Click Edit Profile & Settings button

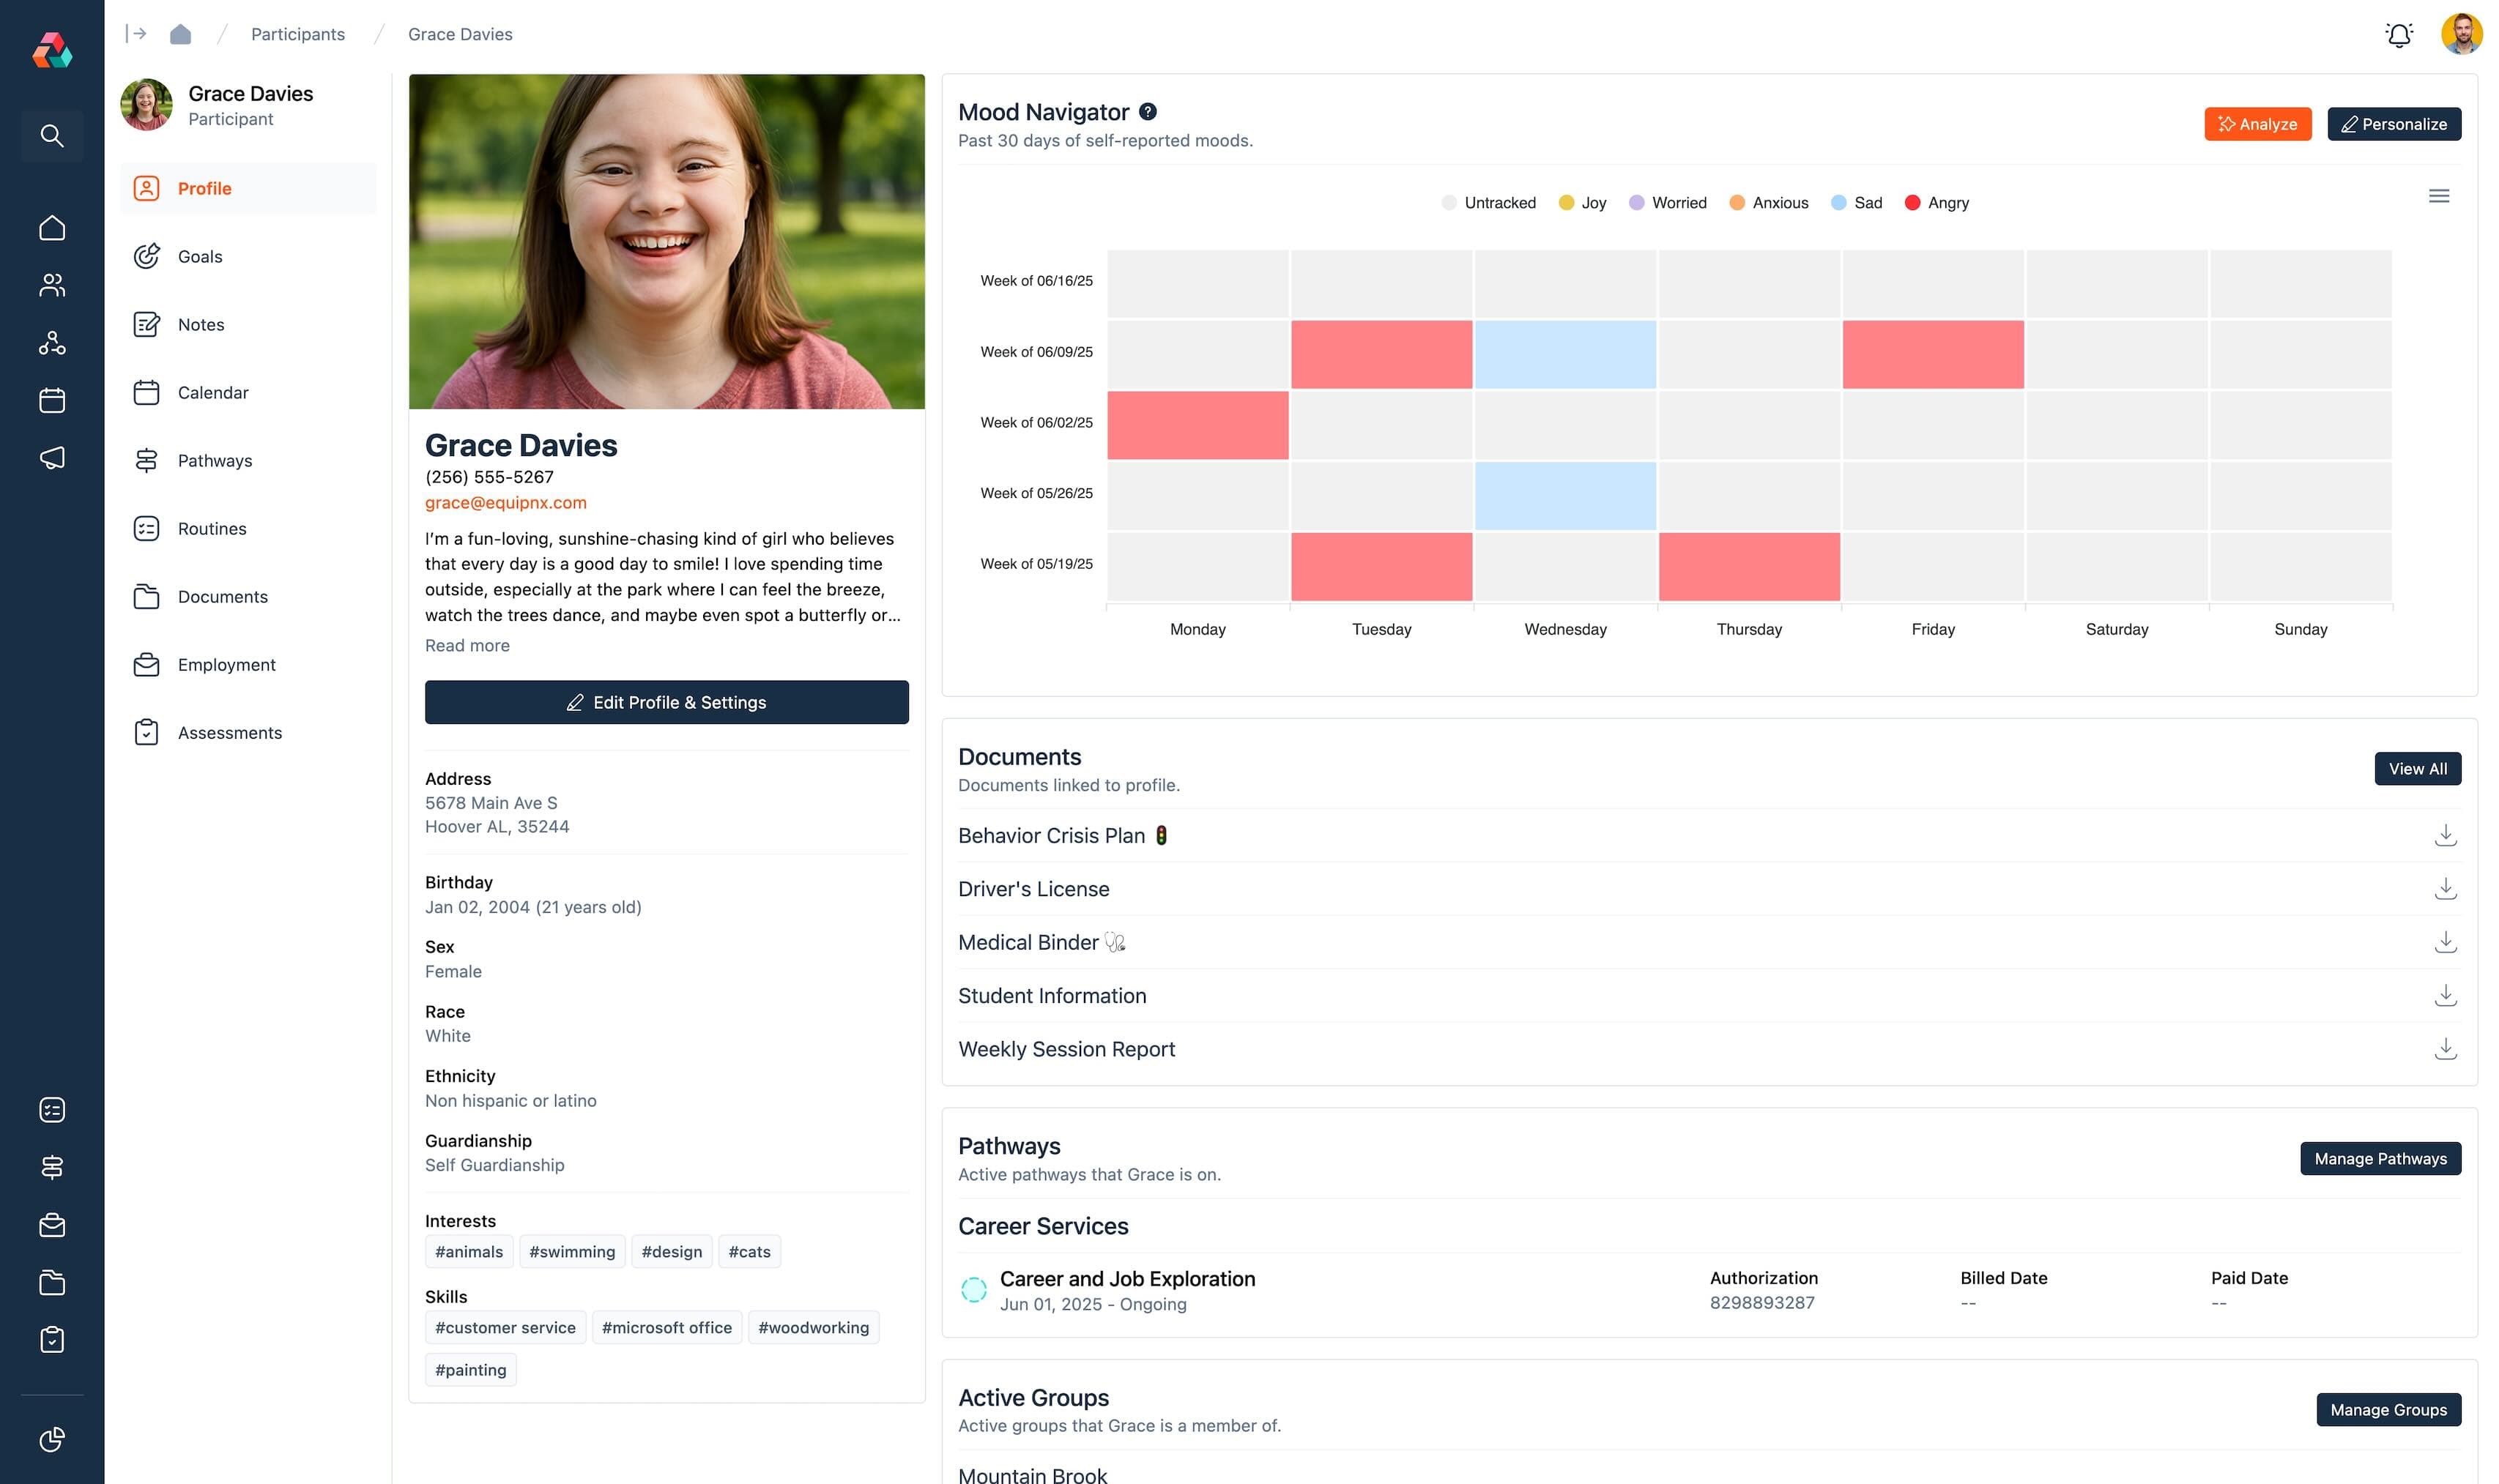click(x=666, y=702)
